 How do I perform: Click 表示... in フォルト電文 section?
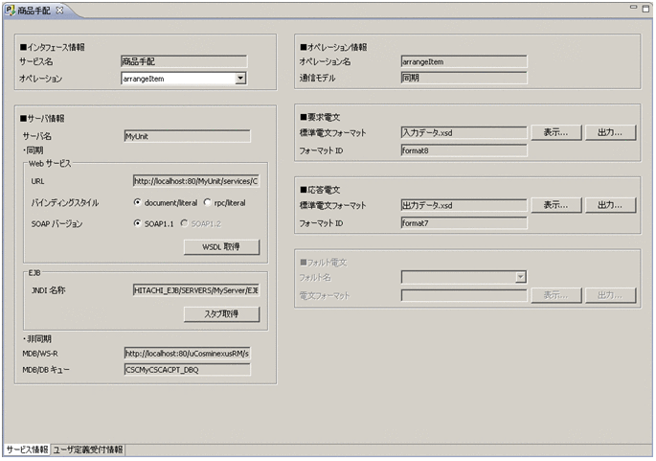click(556, 295)
